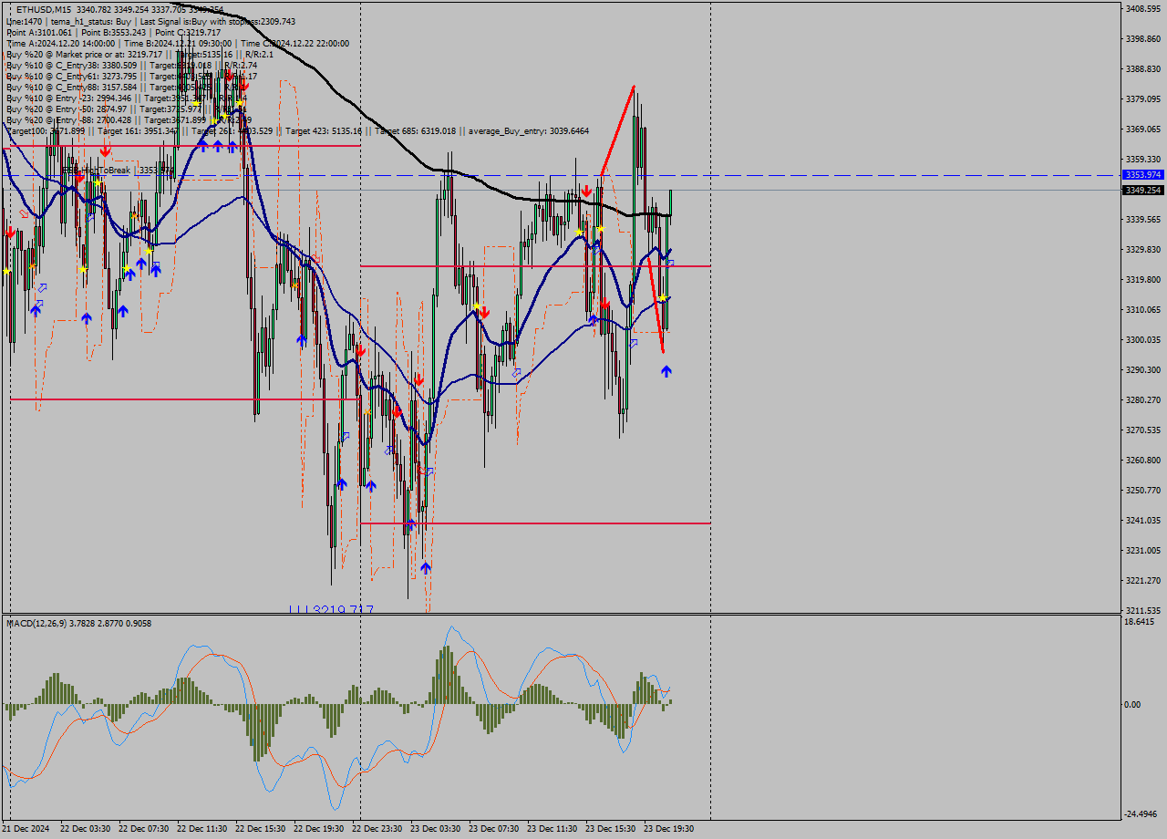Click the MACD(12,26,9) indicator label

[78, 623]
